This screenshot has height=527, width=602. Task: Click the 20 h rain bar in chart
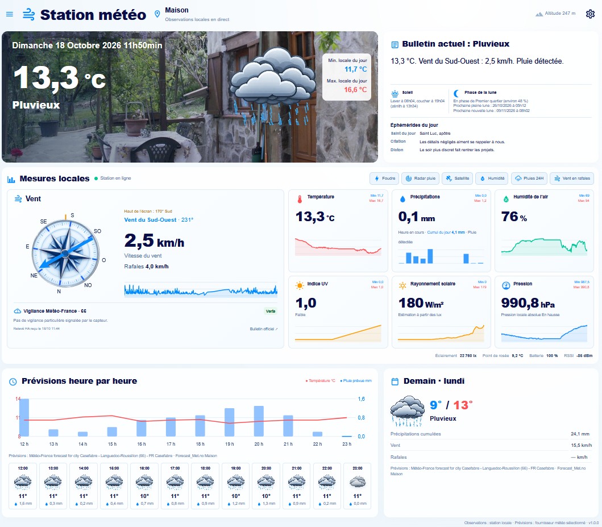(259, 421)
